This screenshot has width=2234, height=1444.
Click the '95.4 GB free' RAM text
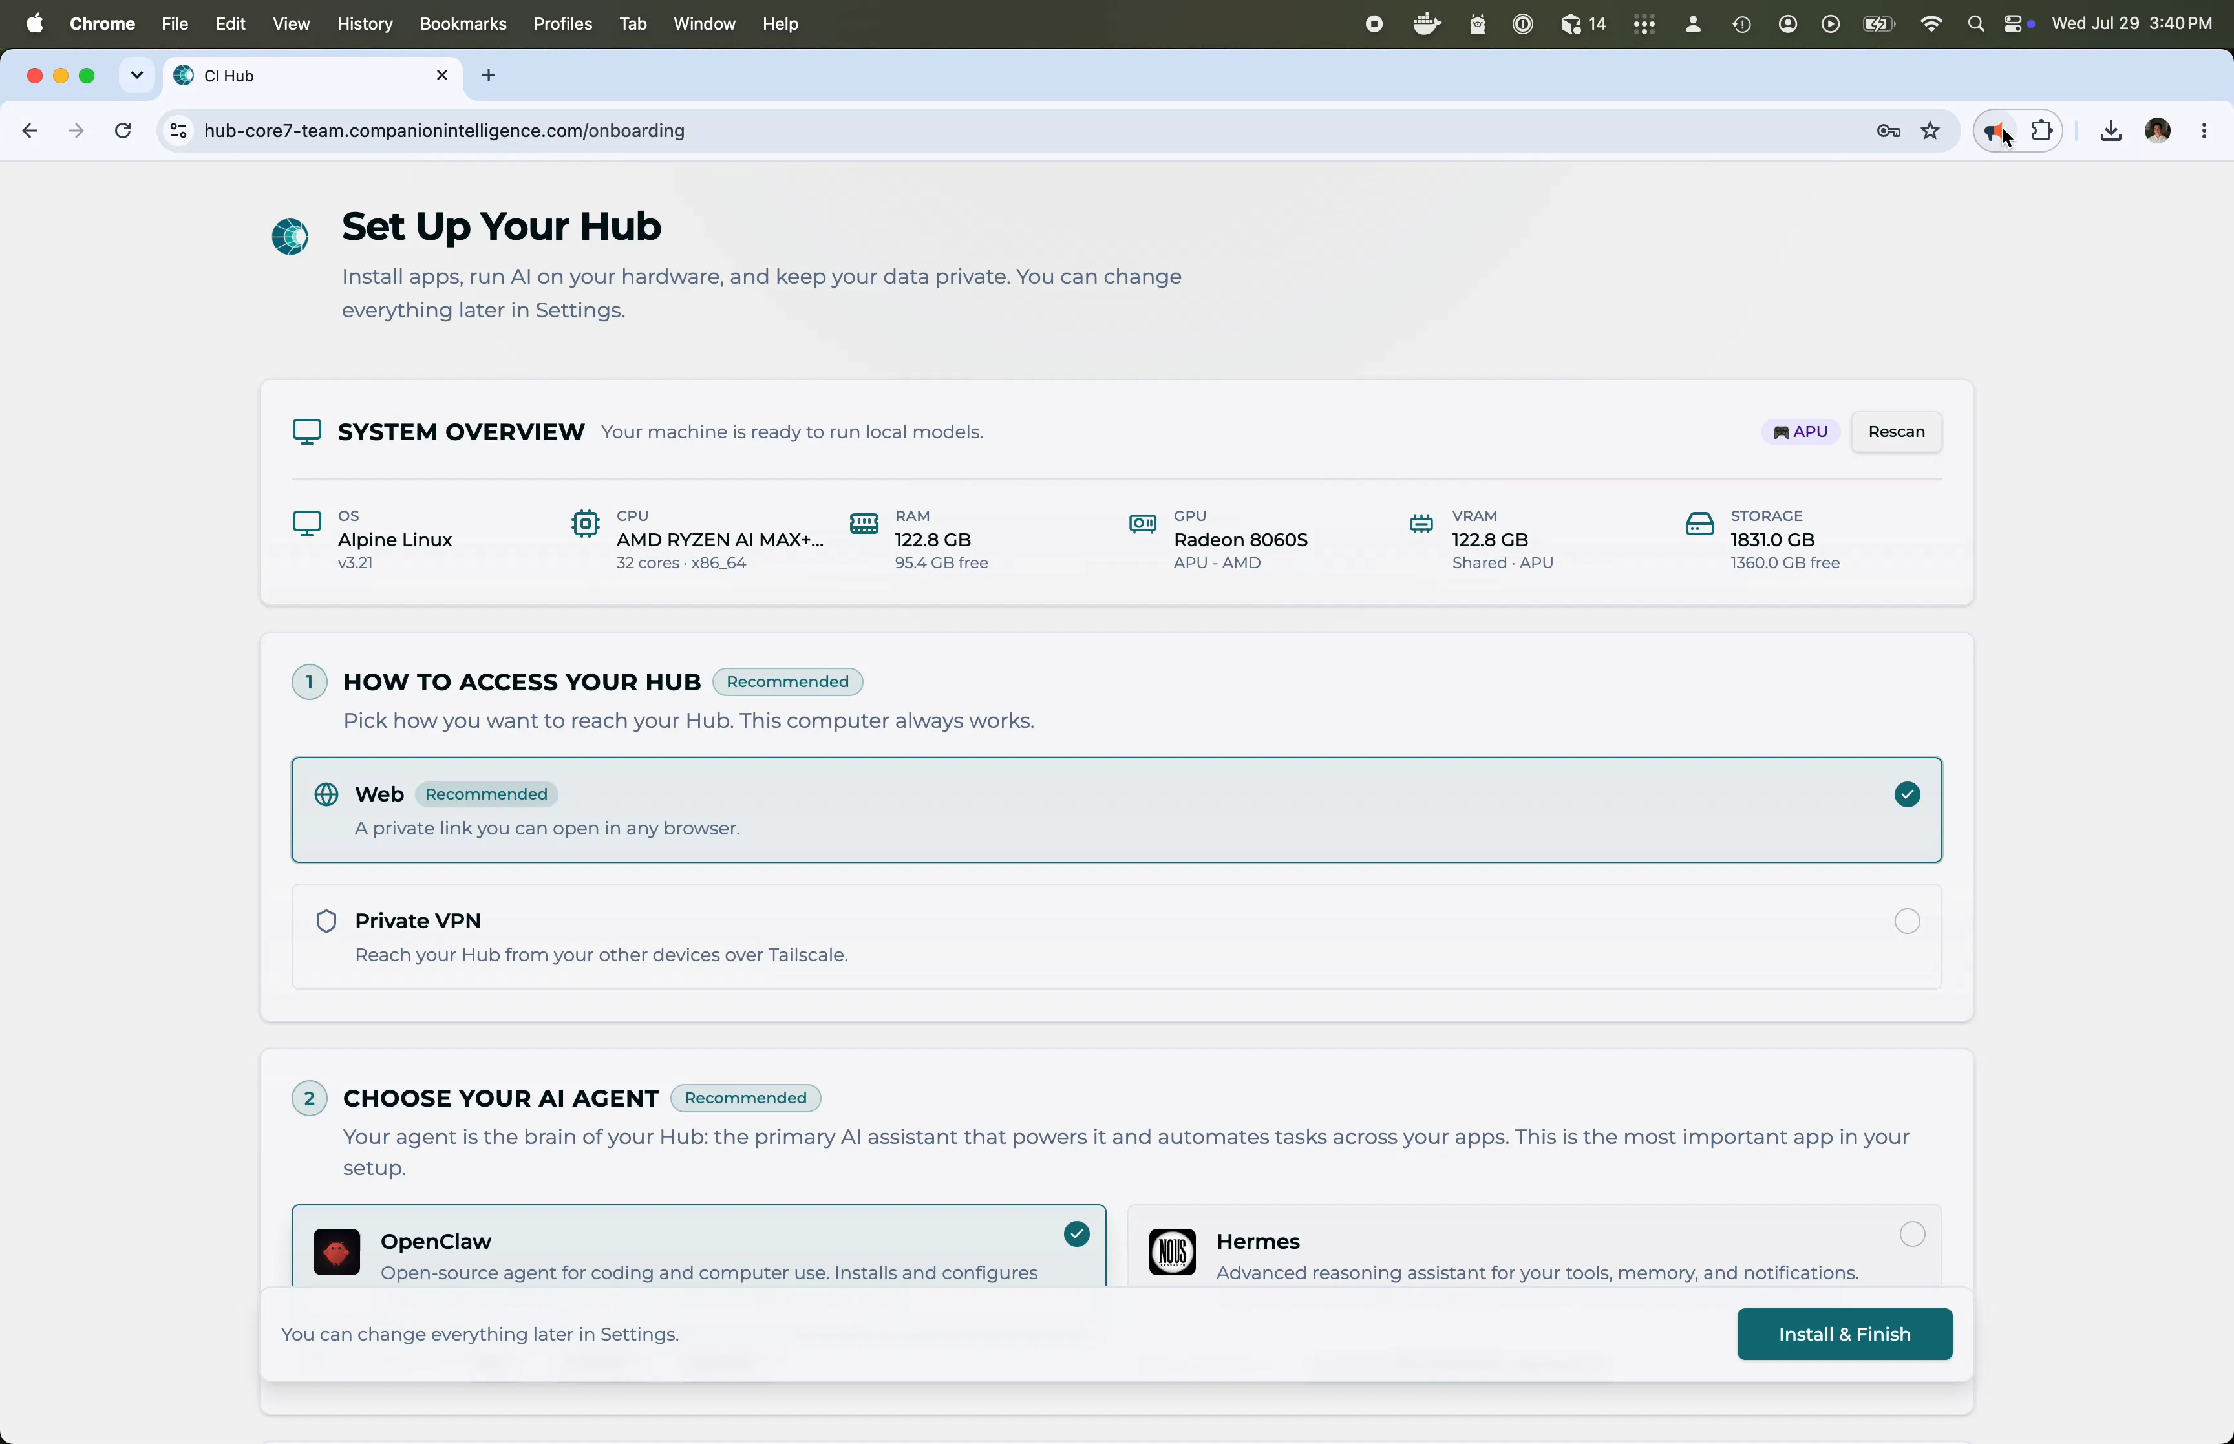pyautogui.click(x=941, y=564)
